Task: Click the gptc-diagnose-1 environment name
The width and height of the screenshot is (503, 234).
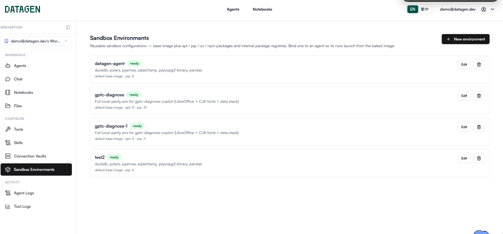Action: coord(111,126)
